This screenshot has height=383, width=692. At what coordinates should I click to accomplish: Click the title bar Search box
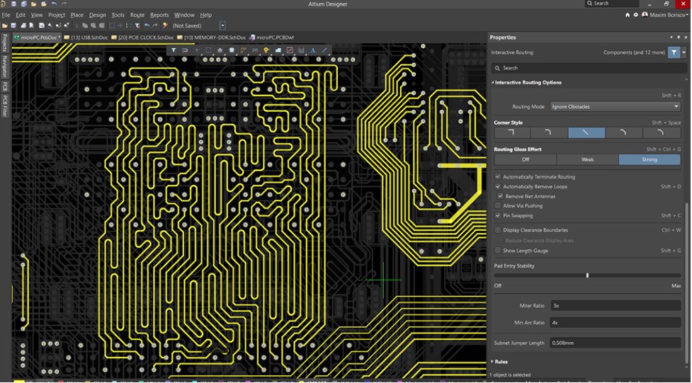612,4
